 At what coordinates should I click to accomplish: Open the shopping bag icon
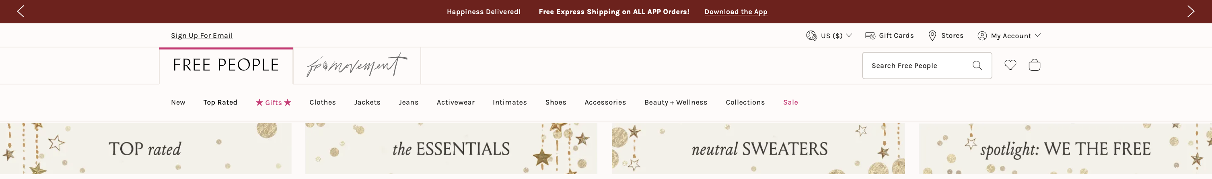(x=1034, y=65)
